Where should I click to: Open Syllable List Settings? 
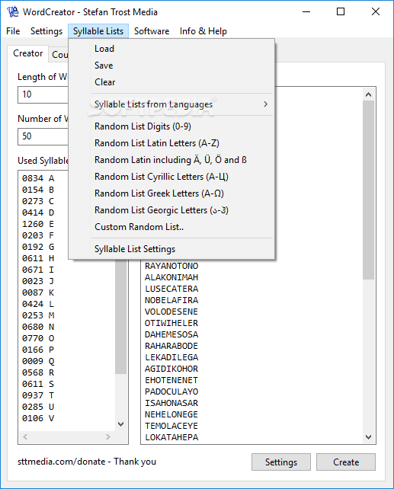(171, 249)
